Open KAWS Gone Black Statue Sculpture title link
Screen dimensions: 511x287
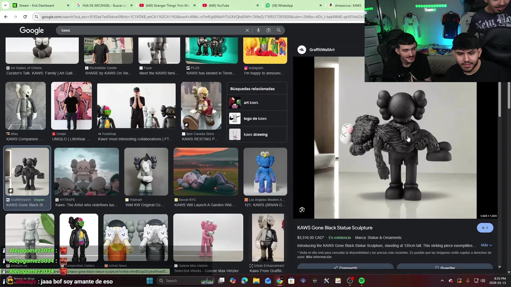pyautogui.click(x=335, y=228)
